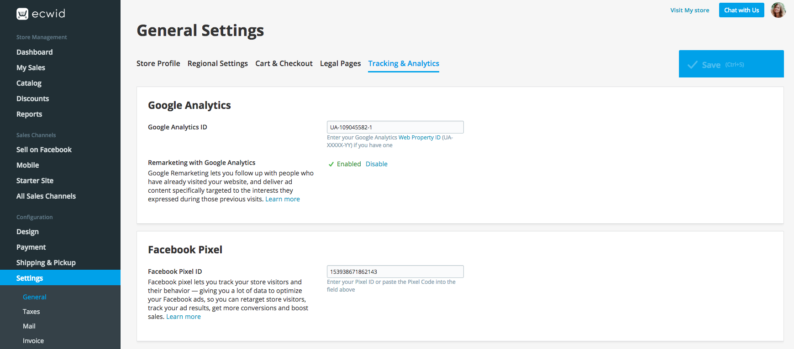Click the Configuration sidebar label
The height and width of the screenshot is (349, 794).
point(35,217)
